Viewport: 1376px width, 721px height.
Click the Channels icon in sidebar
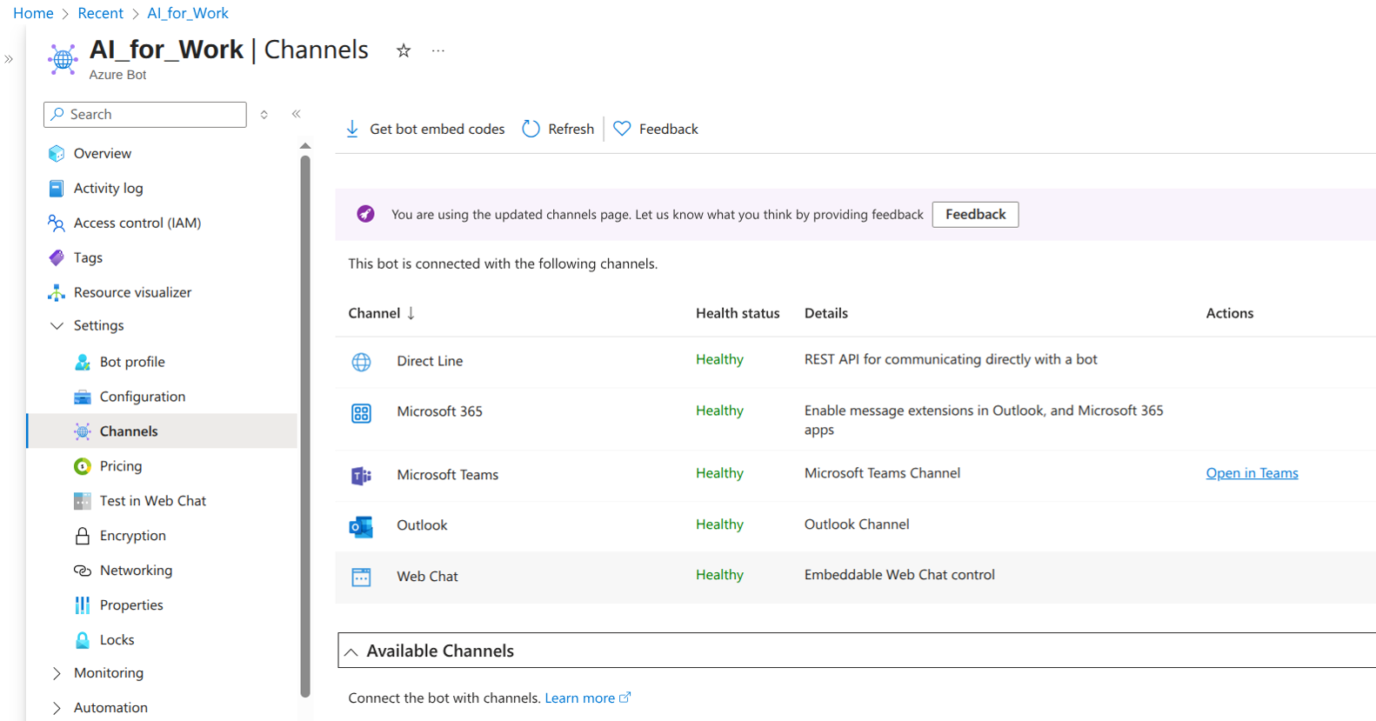pos(83,431)
